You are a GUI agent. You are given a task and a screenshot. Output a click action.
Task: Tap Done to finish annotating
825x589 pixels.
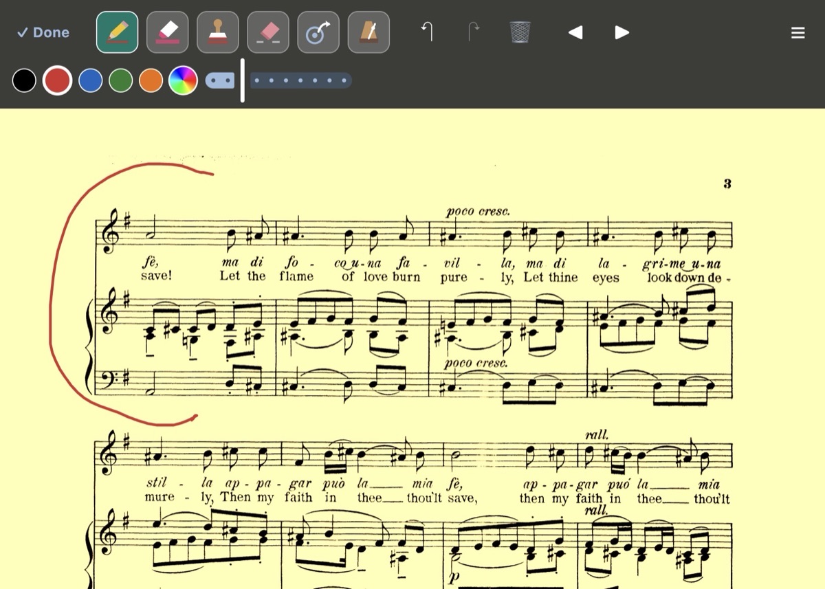[43, 32]
